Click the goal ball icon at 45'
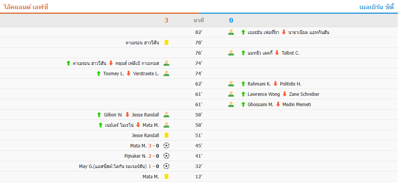Screen dimensions: 399x189 (166, 145)
